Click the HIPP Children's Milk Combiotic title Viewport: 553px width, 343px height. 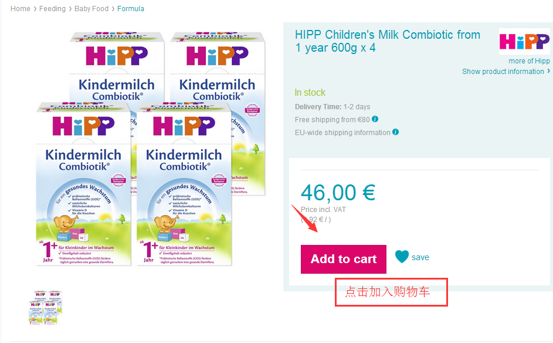pyautogui.click(x=387, y=41)
